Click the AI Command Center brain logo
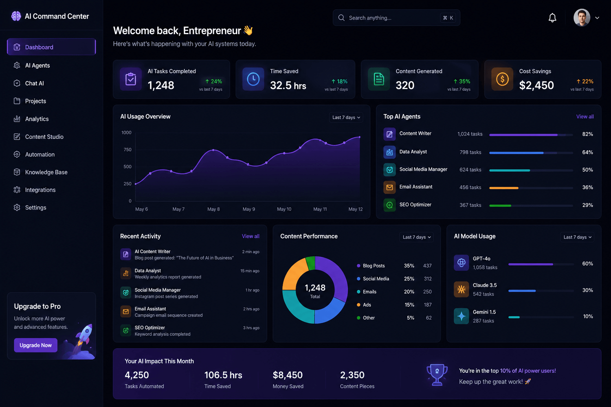 pyautogui.click(x=16, y=16)
